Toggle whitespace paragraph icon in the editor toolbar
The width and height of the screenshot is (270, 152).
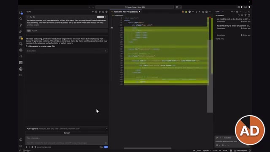click(x=200, y=12)
